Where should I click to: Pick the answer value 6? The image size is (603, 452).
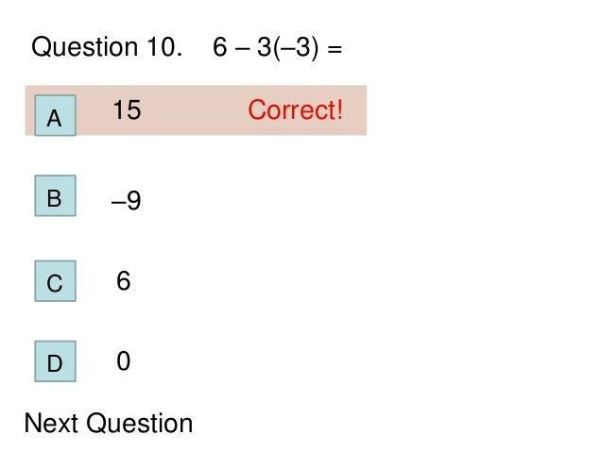[123, 280]
